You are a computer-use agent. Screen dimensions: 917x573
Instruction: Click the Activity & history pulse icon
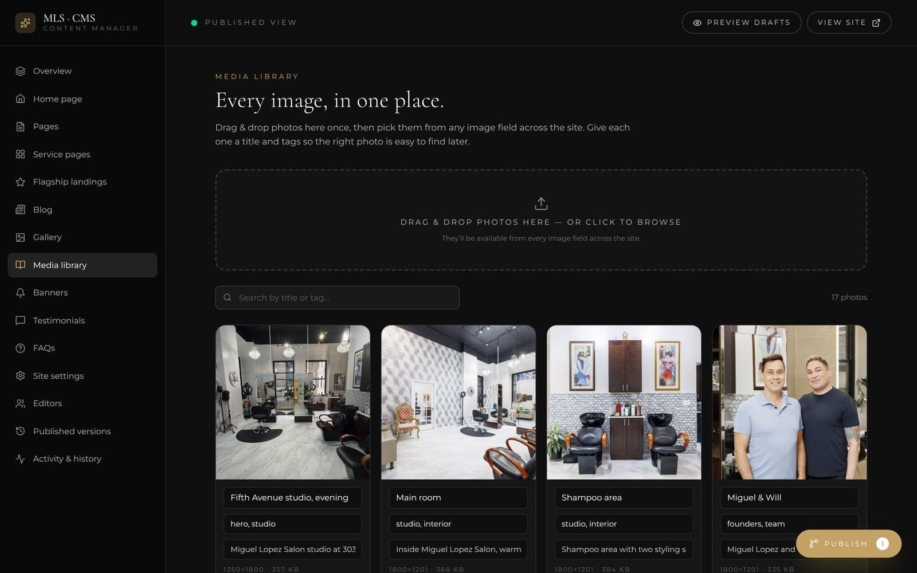coord(21,459)
